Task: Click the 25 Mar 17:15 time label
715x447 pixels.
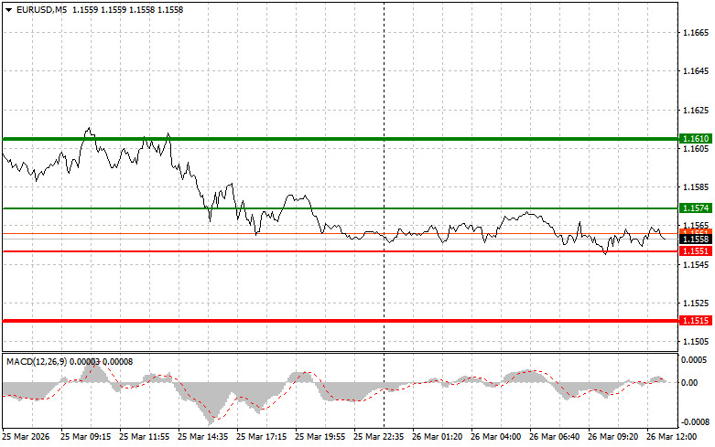Action: (x=262, y=437)
